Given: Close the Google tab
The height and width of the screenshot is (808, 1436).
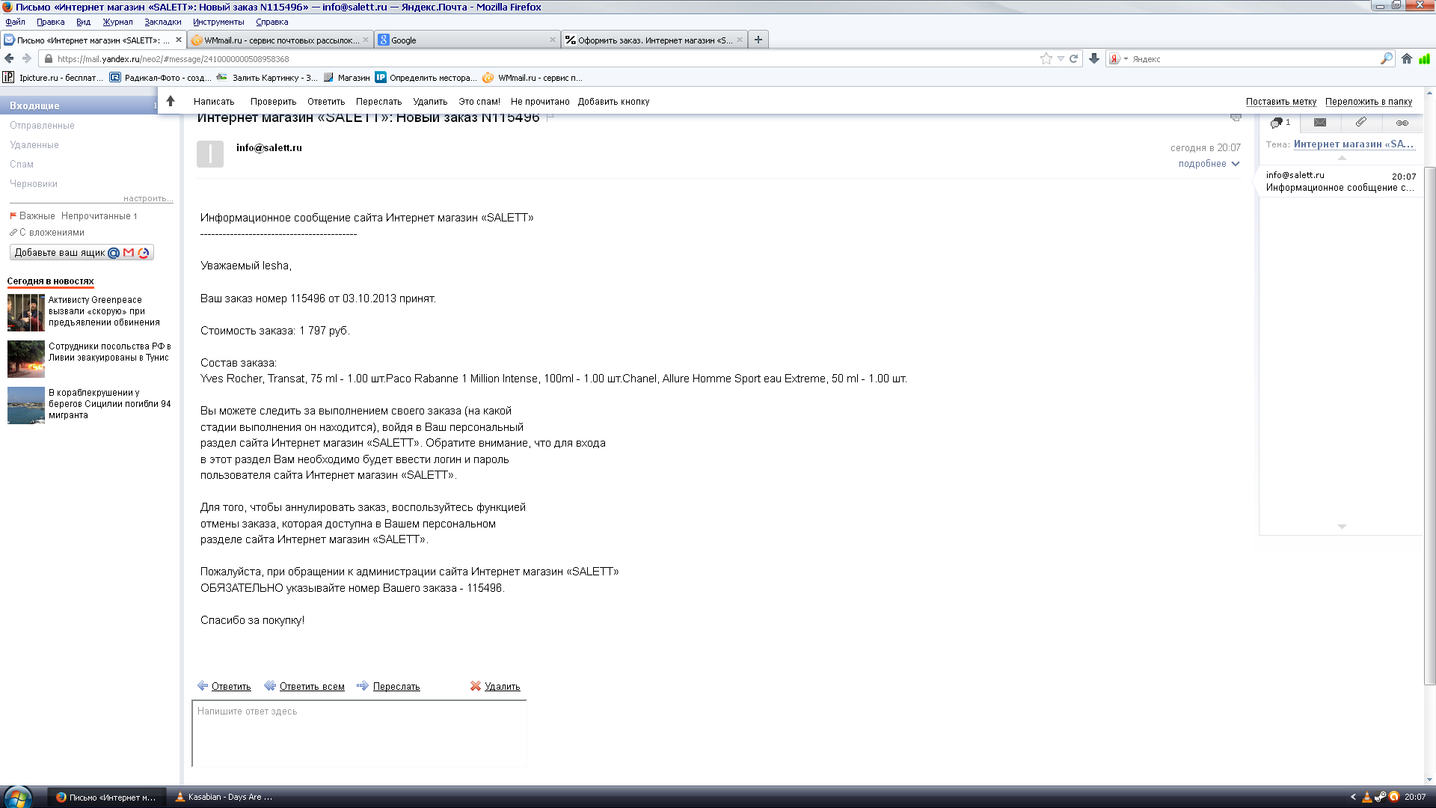Looking at the screenshot, I should [x=553, y=40].
